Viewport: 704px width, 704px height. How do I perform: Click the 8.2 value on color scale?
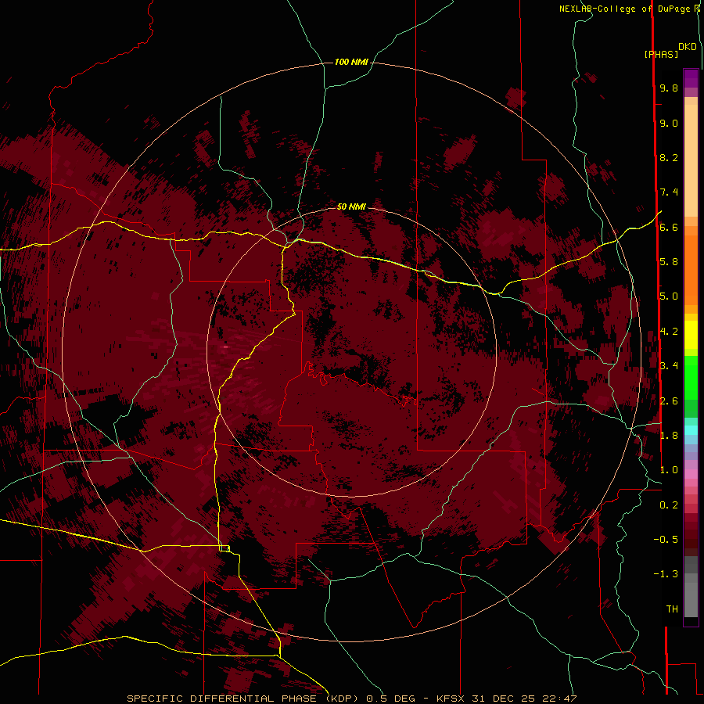669,157
